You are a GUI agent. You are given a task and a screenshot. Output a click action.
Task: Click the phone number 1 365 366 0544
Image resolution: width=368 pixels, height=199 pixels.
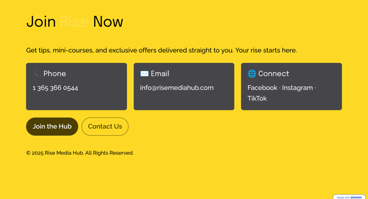[x=56, y=88]
